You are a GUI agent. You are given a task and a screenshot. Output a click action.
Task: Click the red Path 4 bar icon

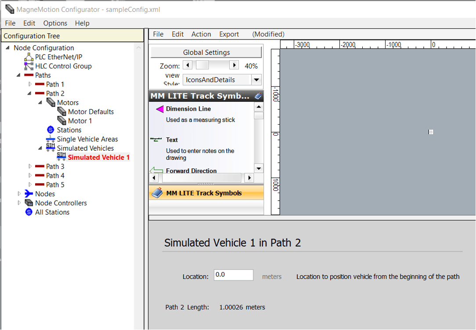click(x=40, y=176)
